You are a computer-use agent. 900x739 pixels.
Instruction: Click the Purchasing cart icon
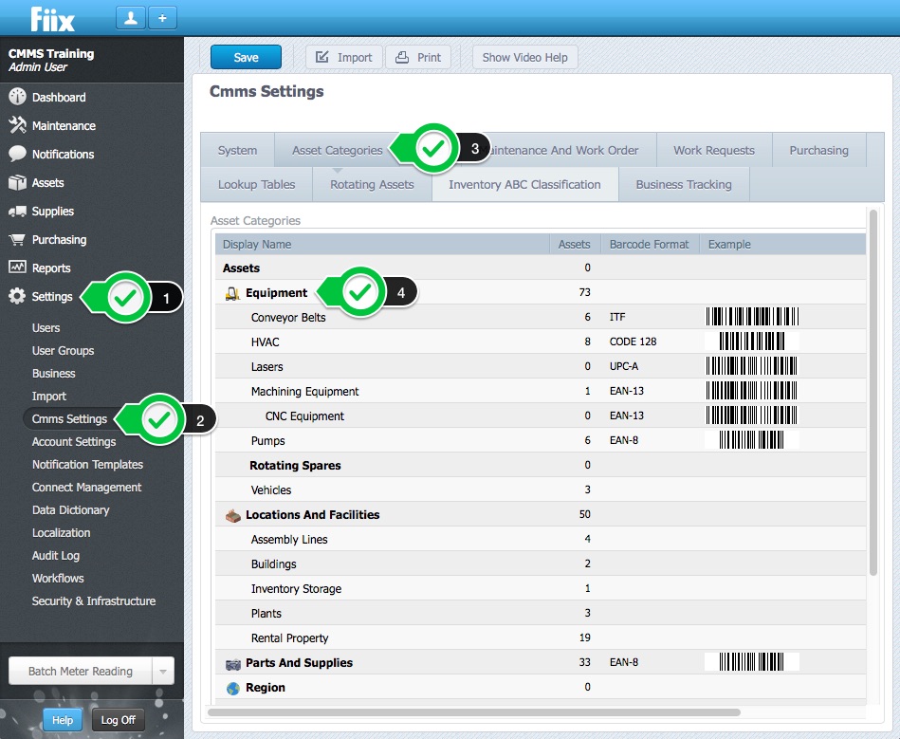pyautogui.click(x=17, y=239)
